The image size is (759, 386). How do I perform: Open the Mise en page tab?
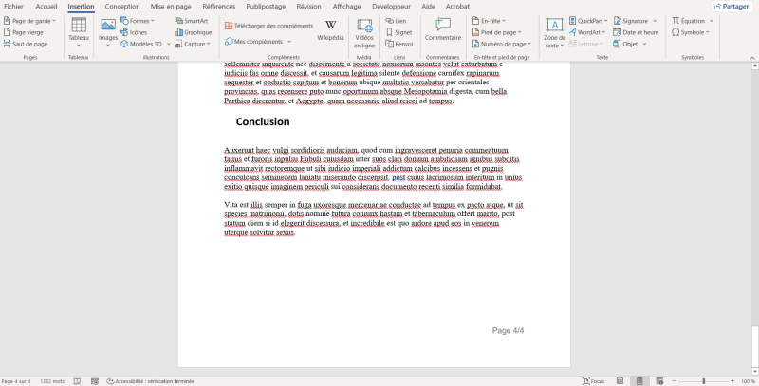tap(171, 7)
